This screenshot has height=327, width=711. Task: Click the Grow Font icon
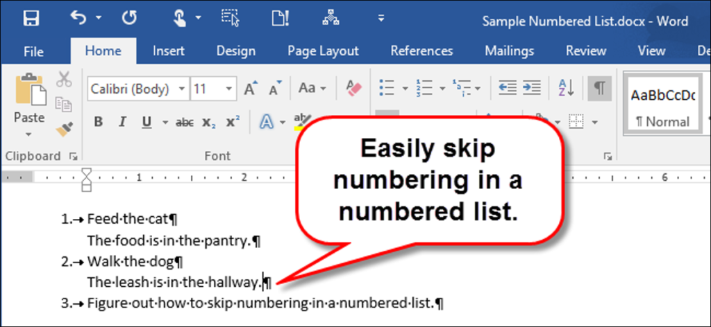click(x=251, y=88)
